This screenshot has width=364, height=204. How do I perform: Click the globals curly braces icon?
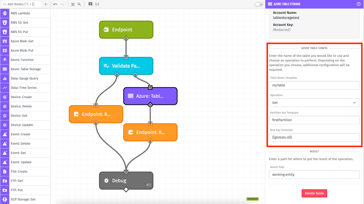coord(97,4)
